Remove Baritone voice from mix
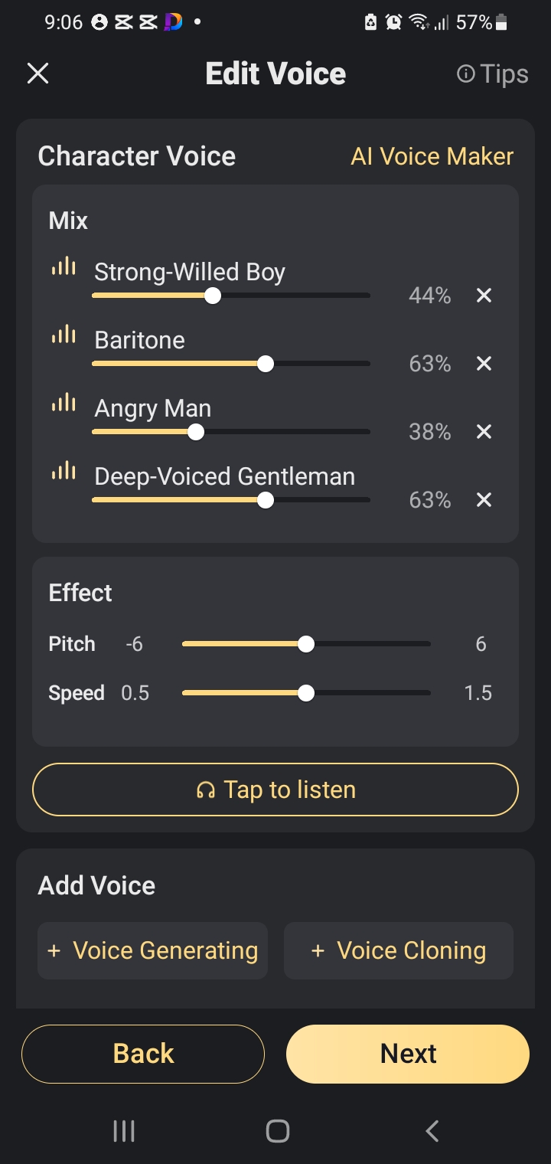The height and width of the screenshot is (1164, 551). tap(484, 364)
